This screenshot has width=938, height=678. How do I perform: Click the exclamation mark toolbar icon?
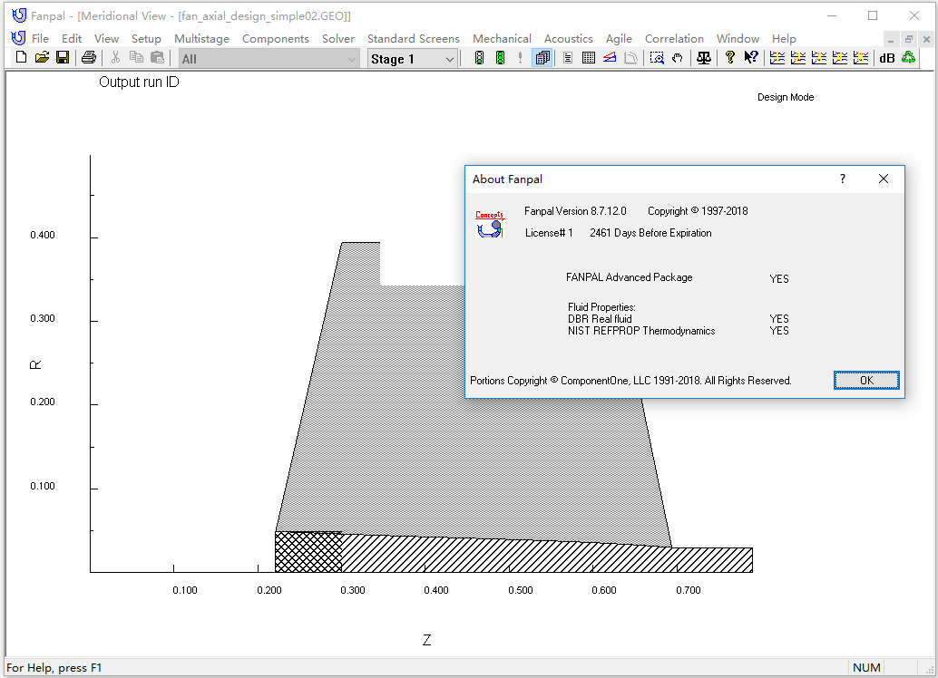click(521, 58)
